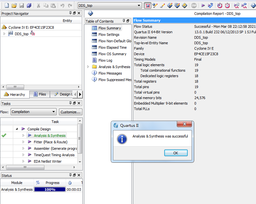The height and width of the screenshot is (204, 256).
Task: Click the New File toolbar icon
Action: click(x=7, y=5)
